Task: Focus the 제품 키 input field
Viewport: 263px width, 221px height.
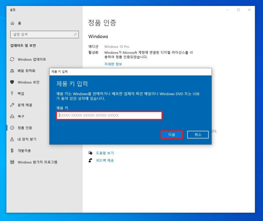Action: click(109, 116)
